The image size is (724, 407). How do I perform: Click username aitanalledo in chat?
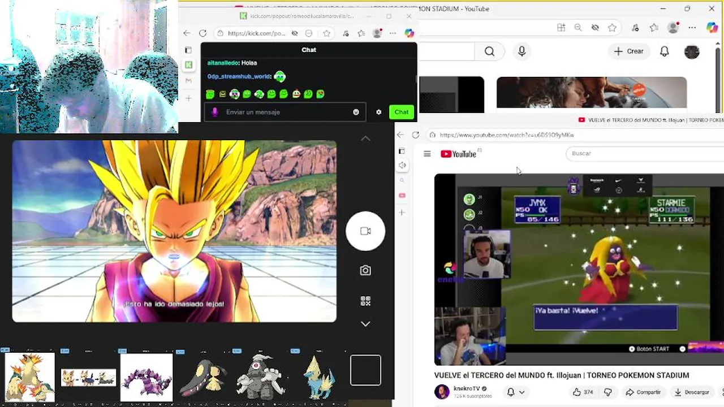click(223, 63)
